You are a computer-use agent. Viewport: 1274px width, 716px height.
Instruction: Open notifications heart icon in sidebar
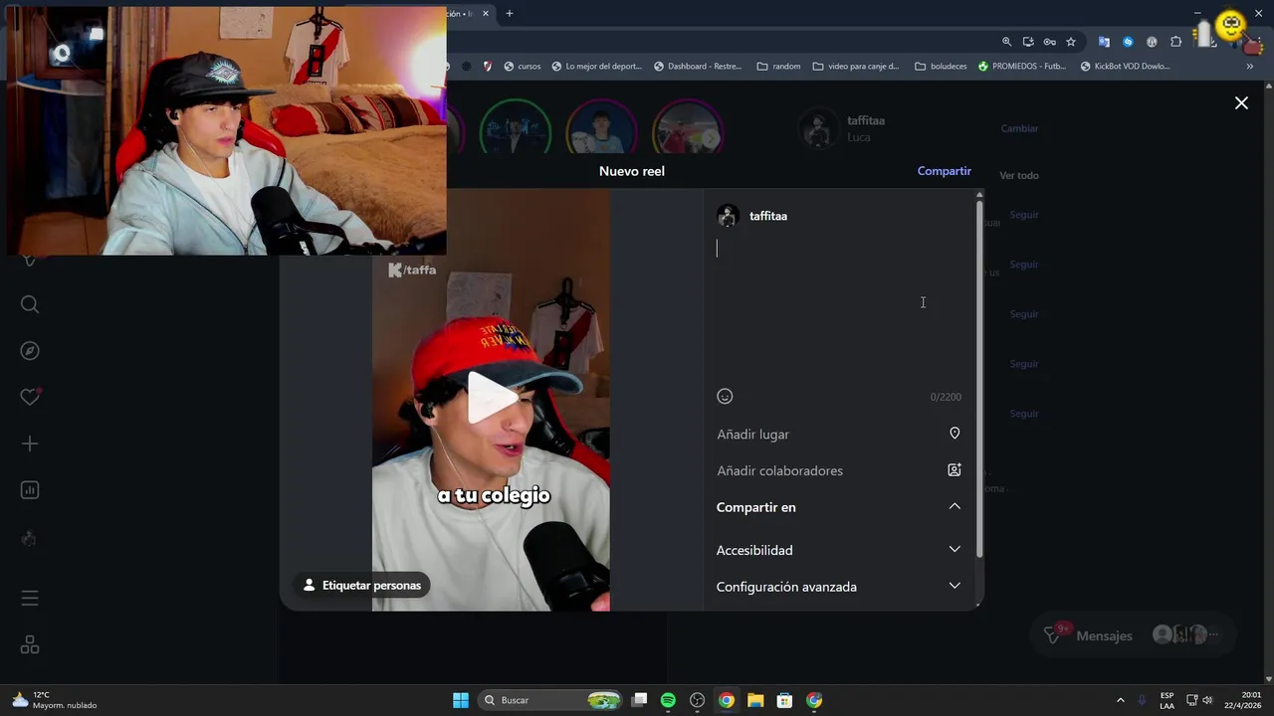30,397
